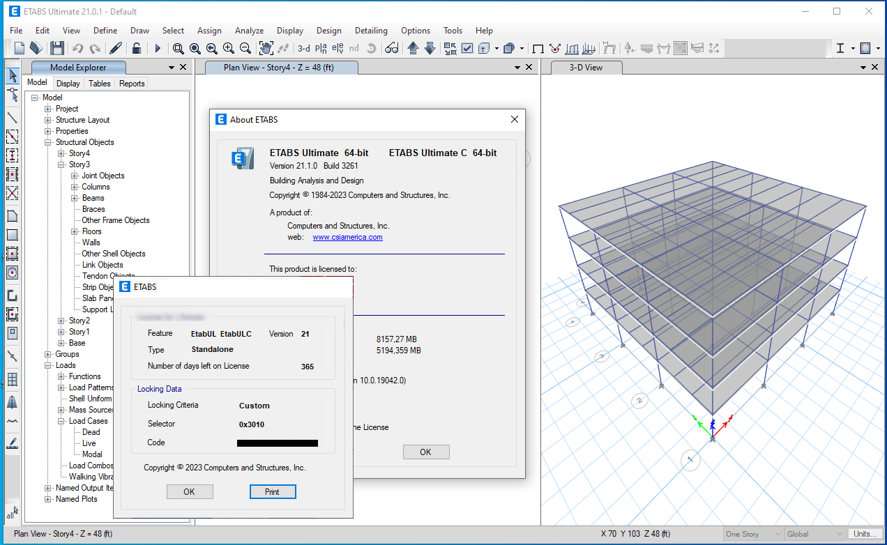The height and width of the screenshot is (545, 887).
Task: Select Braces under Story3
Action: coord(93,209)
